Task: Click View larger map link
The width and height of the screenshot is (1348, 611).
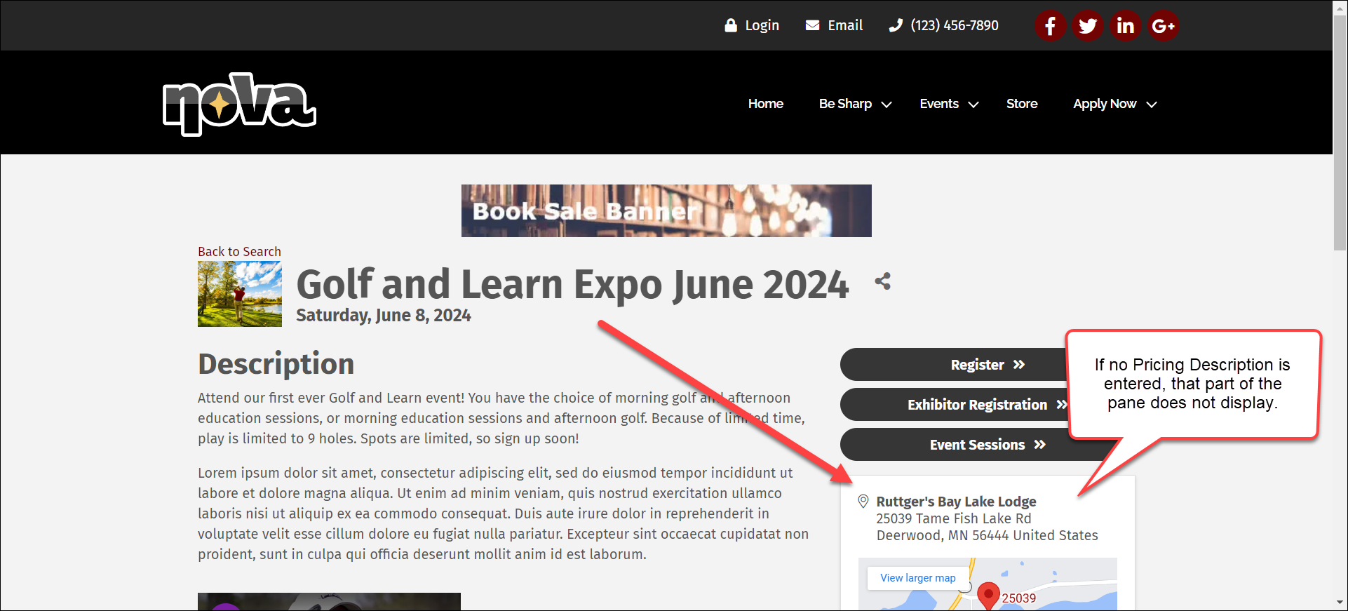Action: point(917,578)
